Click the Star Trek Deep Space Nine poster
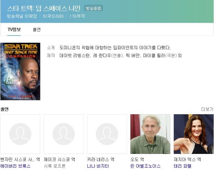Viewport: 214px width, 170px height. 20,71
